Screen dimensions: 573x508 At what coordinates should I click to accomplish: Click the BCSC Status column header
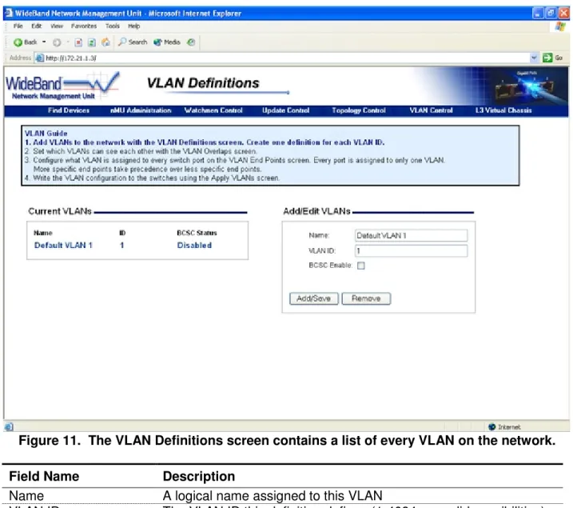pyautogui.click(x=197, y=233)
